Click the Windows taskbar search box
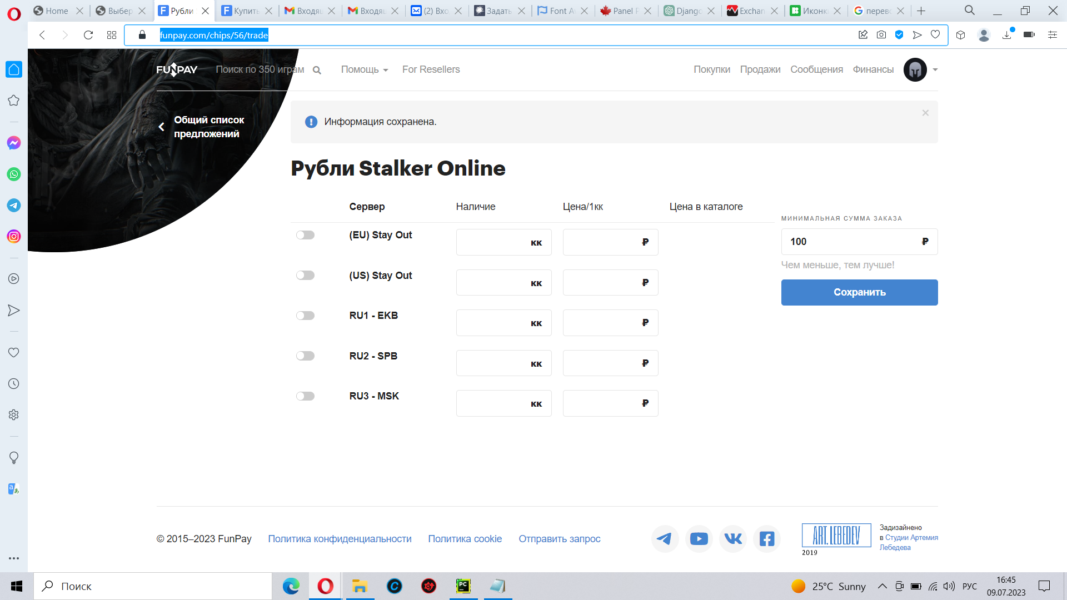Image resolution: width=1067 pixels, height=600 pixels. coord(153,586)
